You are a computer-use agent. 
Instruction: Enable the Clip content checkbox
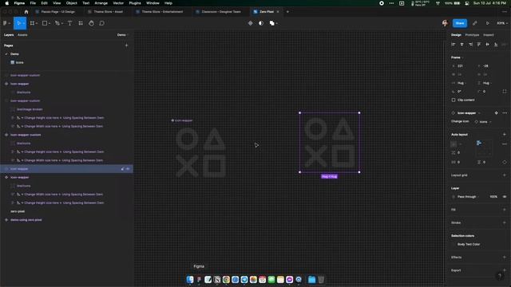click(454, 100)
